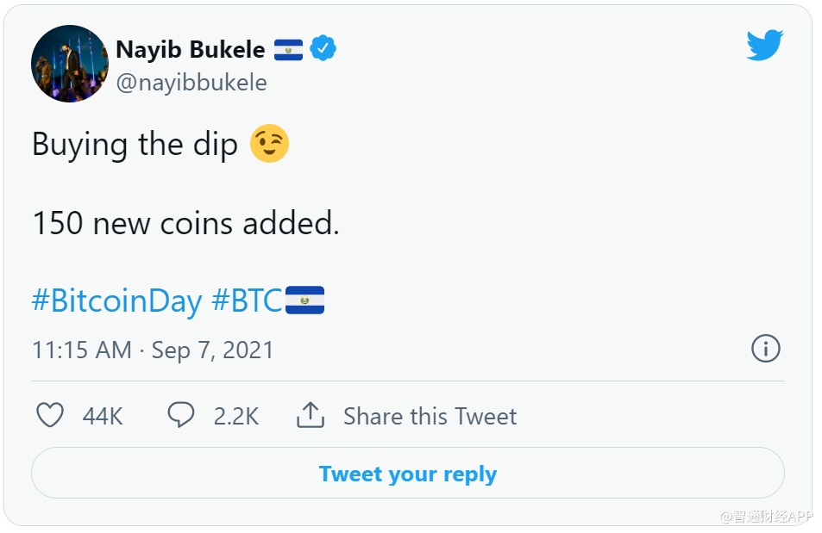Open Nayib Bukele's profile picture
Image resolution: width=822 pixels, height=533 pixels.
69,65
